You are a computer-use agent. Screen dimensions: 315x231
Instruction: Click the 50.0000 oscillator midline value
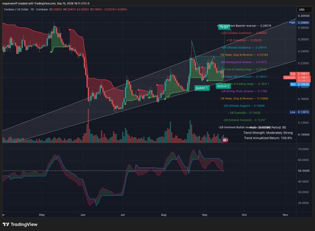tap(303, 171)
